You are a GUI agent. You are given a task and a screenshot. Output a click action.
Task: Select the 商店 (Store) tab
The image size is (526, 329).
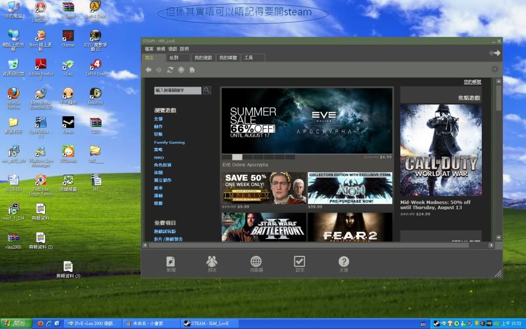click(x=154, y=58)
